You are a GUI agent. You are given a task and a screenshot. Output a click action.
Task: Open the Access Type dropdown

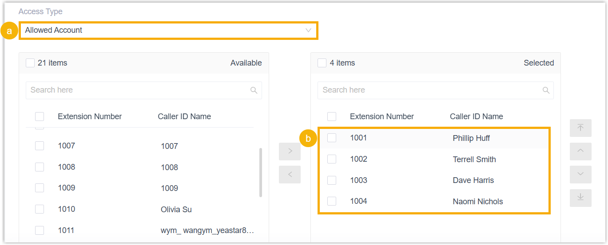(168, 31)
